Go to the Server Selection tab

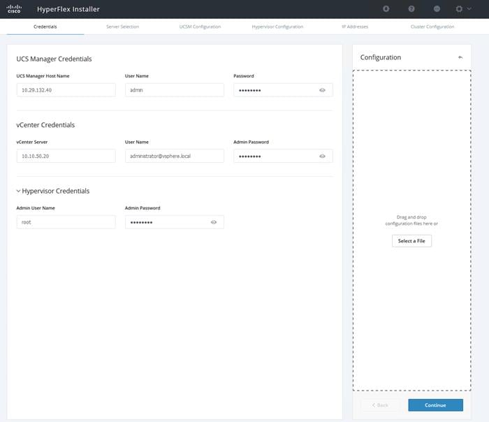coord(122,27)
